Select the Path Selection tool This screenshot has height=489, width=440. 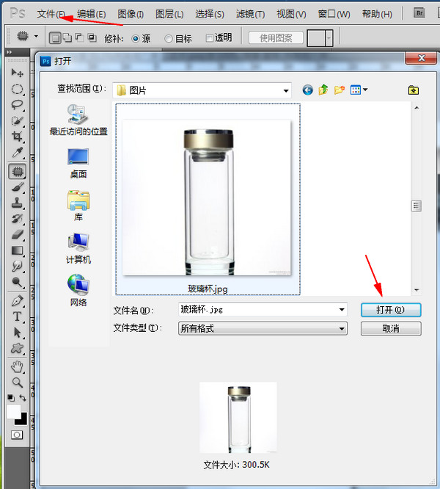17,333
